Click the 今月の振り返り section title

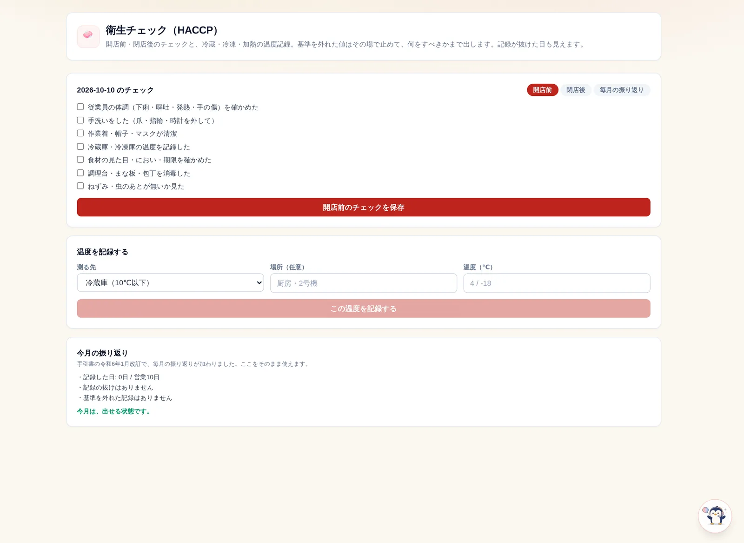(x=103, y=353)
